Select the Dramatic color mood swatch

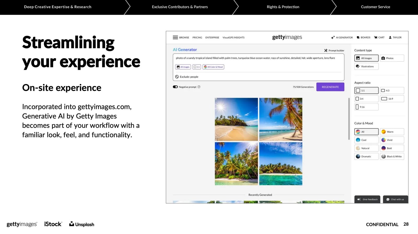pos(366,156)
